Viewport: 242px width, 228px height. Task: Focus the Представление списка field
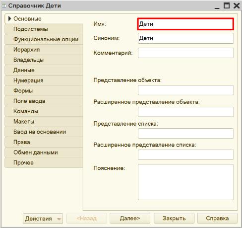pos(185,133)
